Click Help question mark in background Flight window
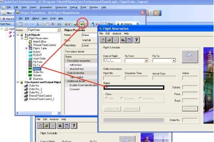 74,126
